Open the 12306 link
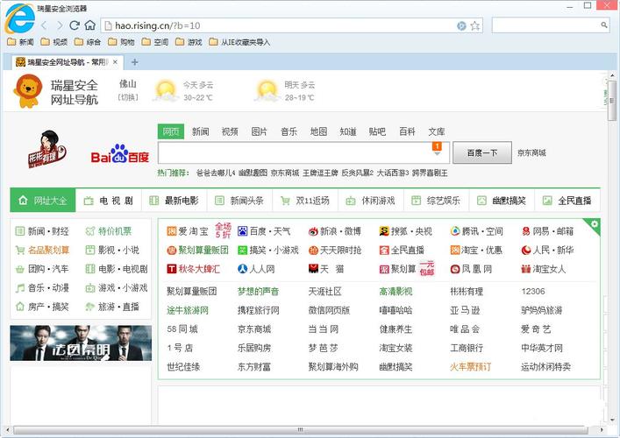The width and height of the screenshot is (620, 438). [533, 292]
